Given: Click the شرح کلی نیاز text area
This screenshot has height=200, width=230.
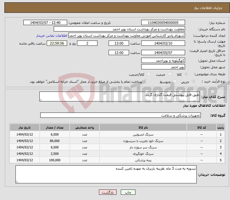Looking at the screenshot, I should (x=120, y=97).
